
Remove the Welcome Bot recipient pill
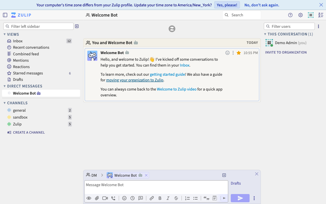coord(146,175)
